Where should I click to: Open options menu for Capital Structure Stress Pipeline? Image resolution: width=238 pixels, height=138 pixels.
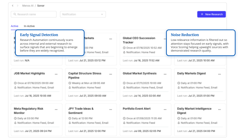point(110,74)
